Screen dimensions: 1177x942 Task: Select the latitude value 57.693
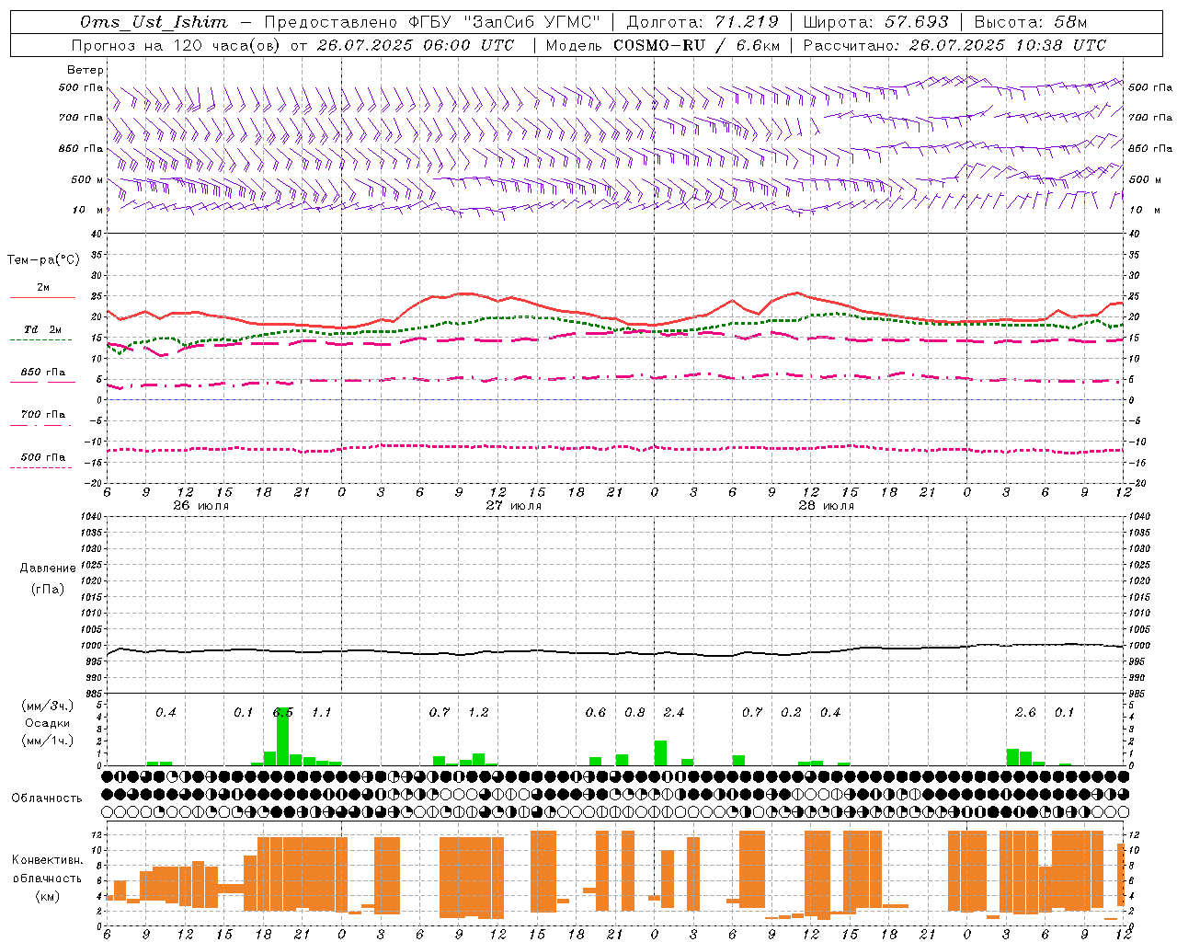click(916, 22)
